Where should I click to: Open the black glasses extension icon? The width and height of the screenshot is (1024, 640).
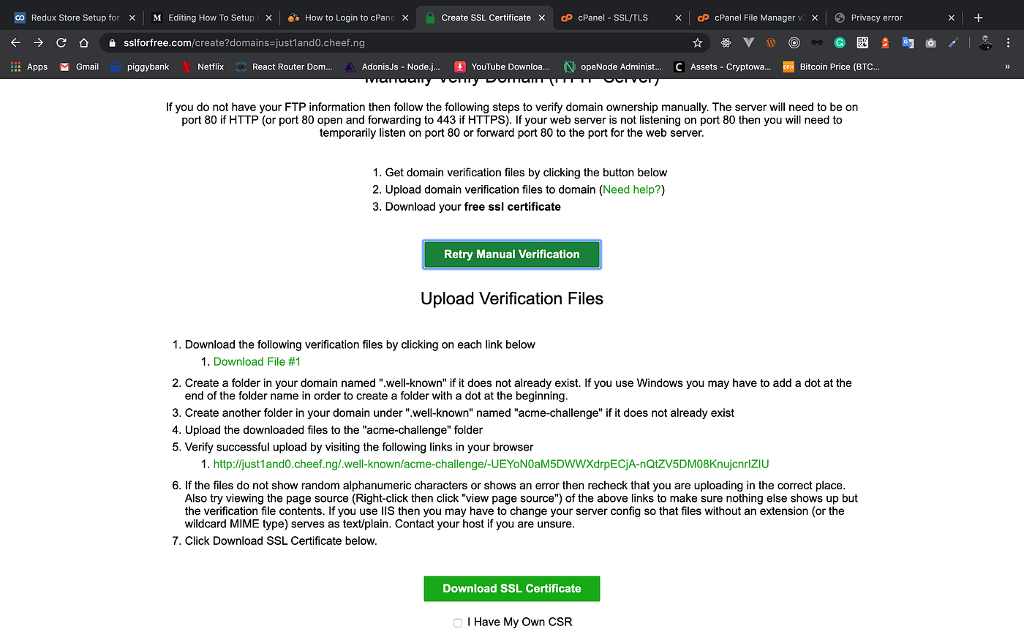817,42
